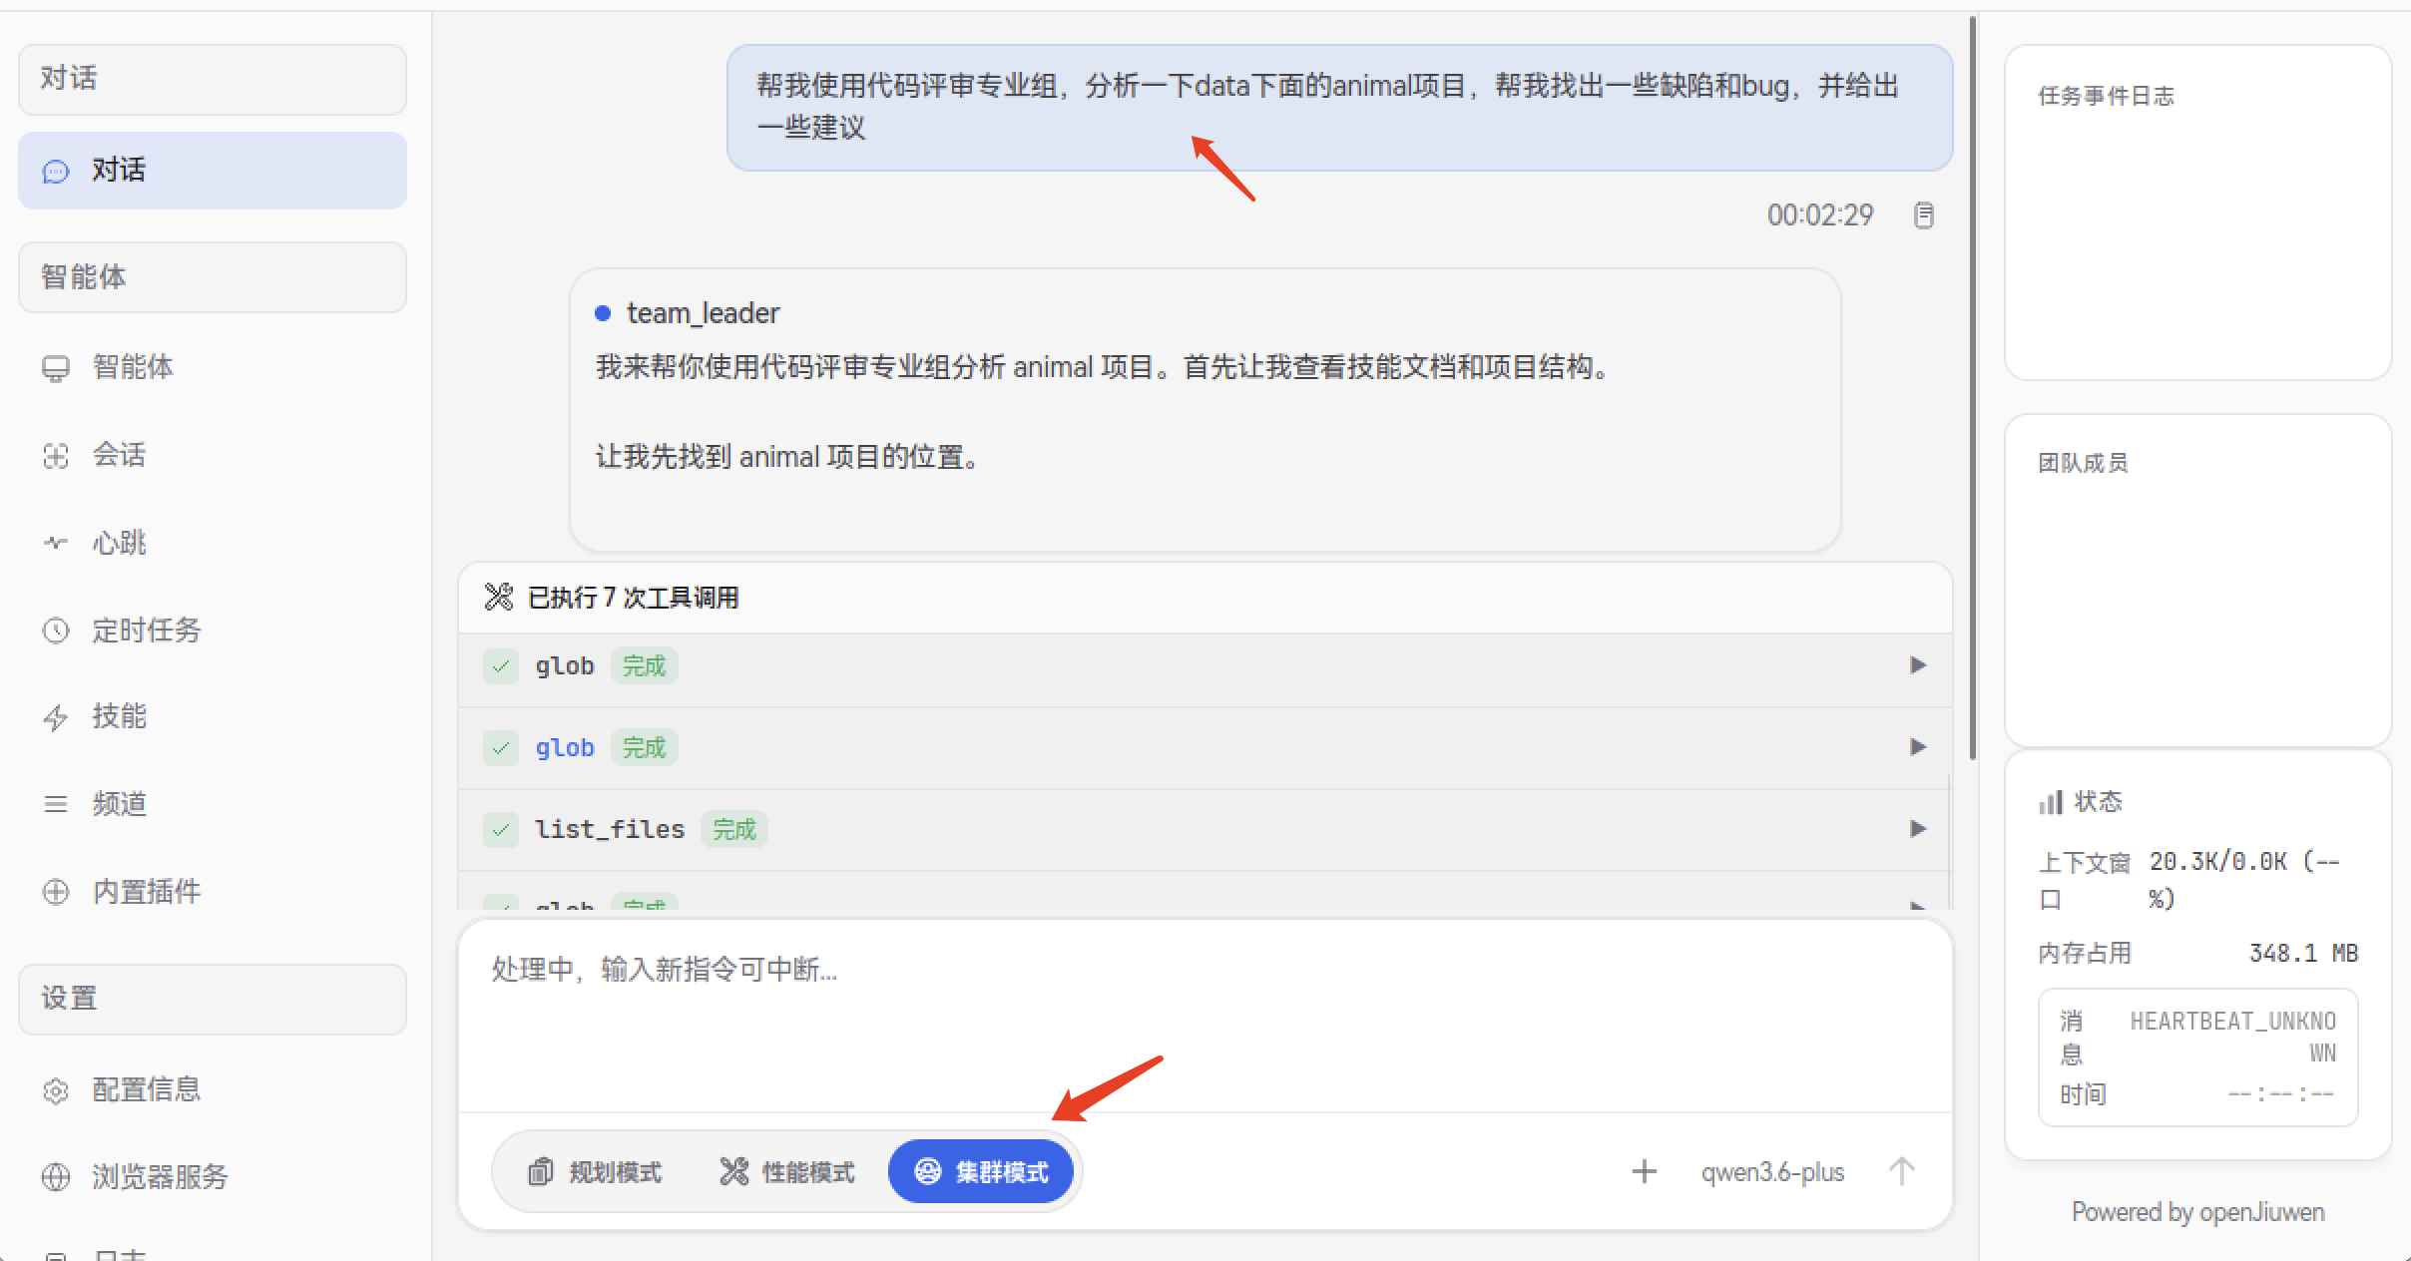Screen dimensions: 2411x1261
Task: Click the 348.1 MB memory value
Action: [2303, 953]
